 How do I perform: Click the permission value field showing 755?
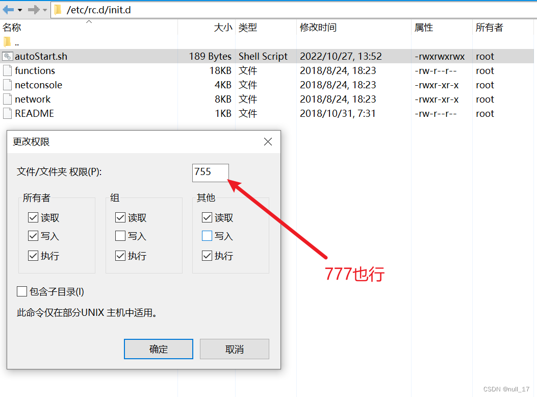210,172
